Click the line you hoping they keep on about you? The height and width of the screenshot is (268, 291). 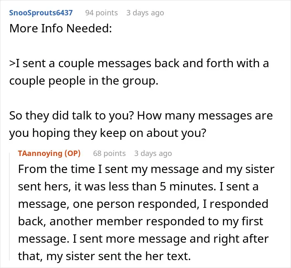pos(108,133)
